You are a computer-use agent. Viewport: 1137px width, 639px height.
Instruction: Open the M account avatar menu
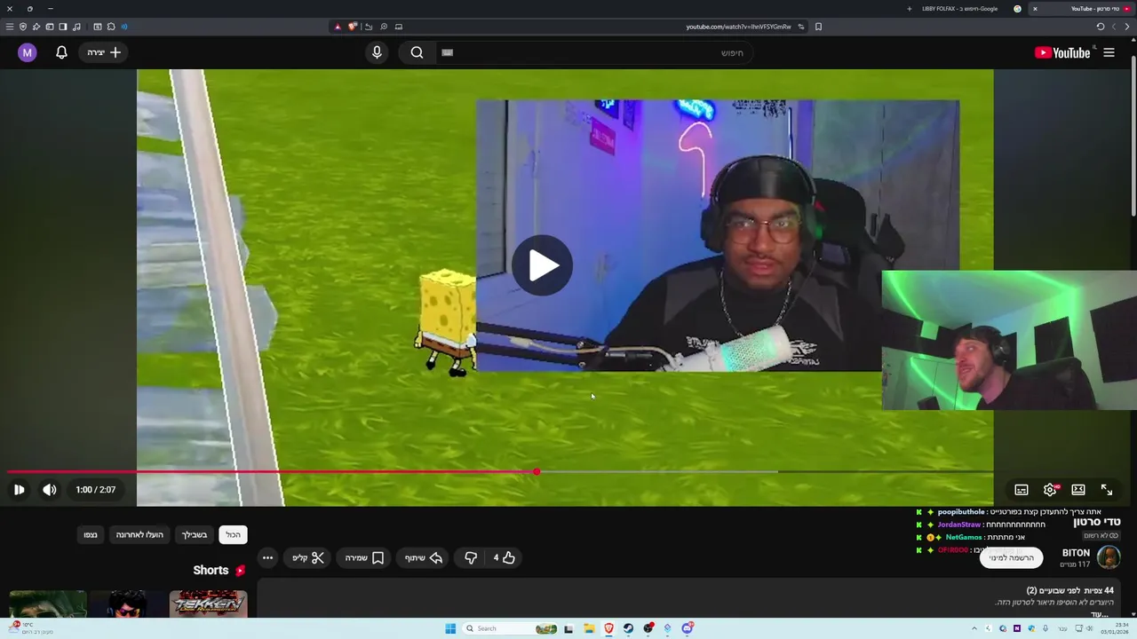28,52
